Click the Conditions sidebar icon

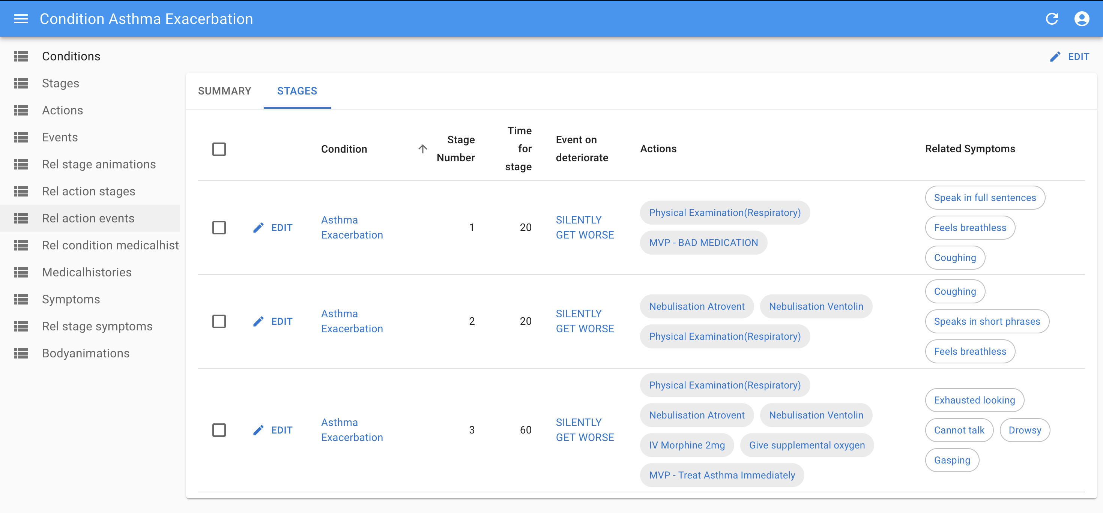pos(21,56)
